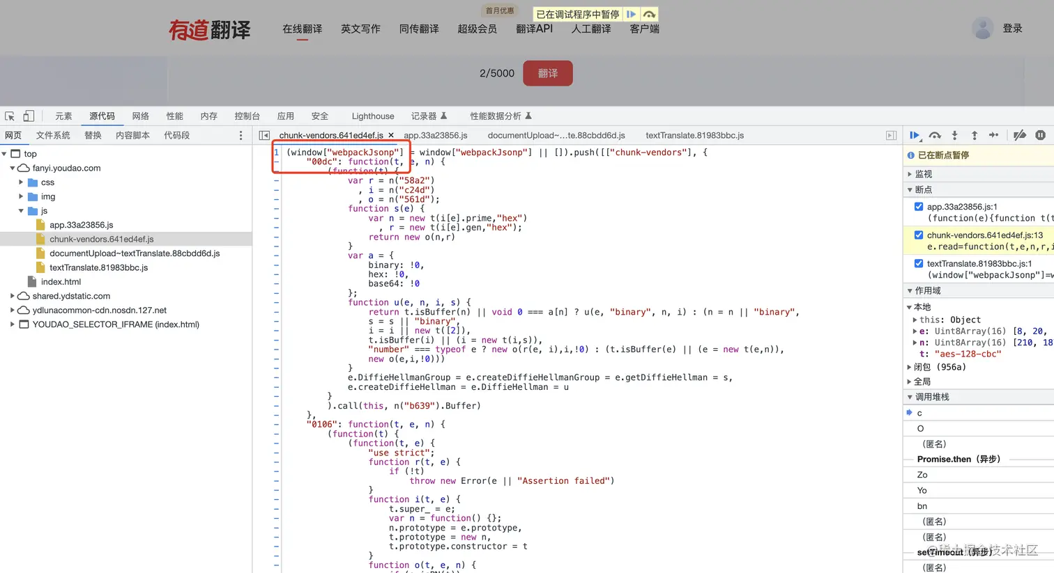Screen dimensions: 1054x573
Task: Collapse the fanyi.youdao.com domain node
Action: [x=13, y=168]
